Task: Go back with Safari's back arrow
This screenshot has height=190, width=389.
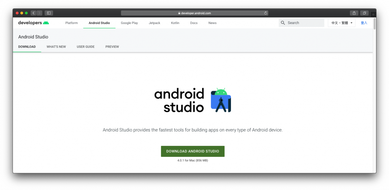Action: pos(33,13)
